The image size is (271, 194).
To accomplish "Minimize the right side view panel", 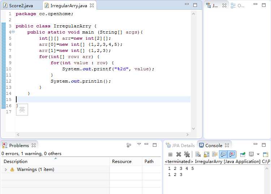I will coord(255,4).
